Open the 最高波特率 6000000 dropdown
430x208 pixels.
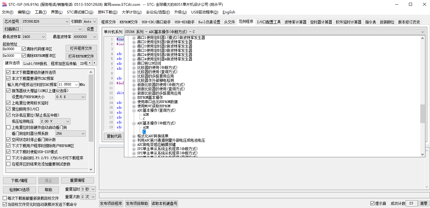click(x=85, y=37)
